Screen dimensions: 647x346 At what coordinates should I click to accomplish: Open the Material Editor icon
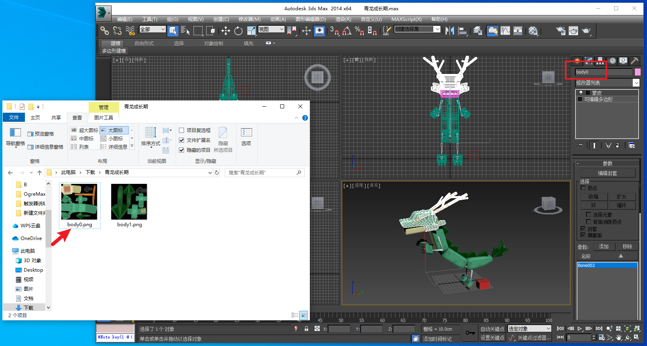[533, 30]
